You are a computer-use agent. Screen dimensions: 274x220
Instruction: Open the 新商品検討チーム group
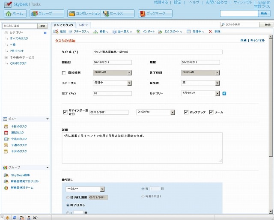22,187
